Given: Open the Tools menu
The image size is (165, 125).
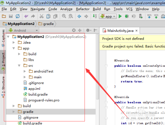Looking at the screenshot, I should [118, 9].
